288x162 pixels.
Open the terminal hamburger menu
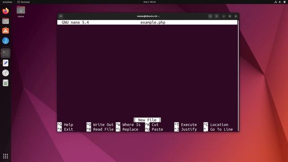click(217, 16)
